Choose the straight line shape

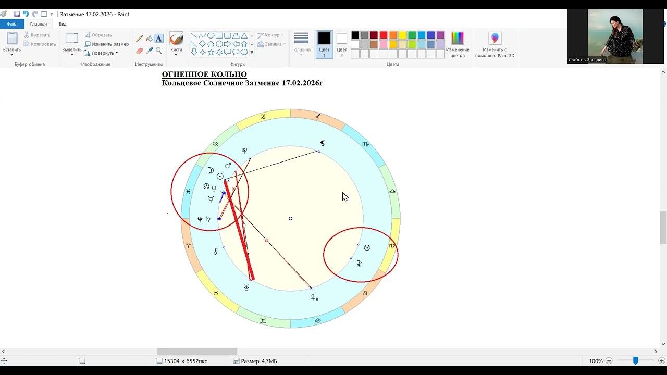194,36
